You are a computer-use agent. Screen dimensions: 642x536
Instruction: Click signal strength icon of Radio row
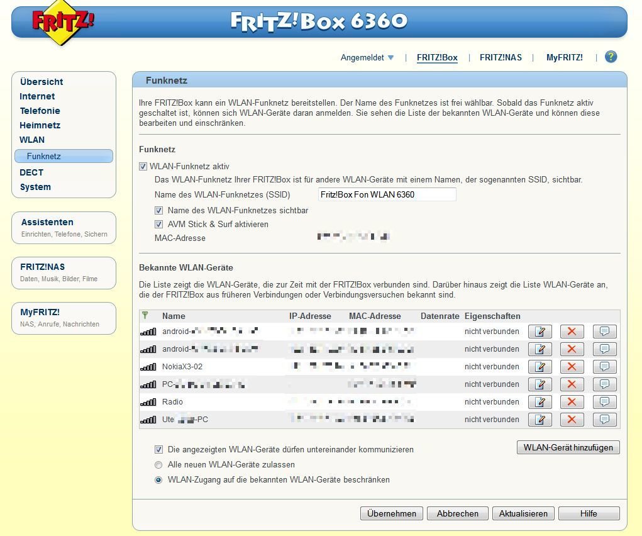click(148, 402)
